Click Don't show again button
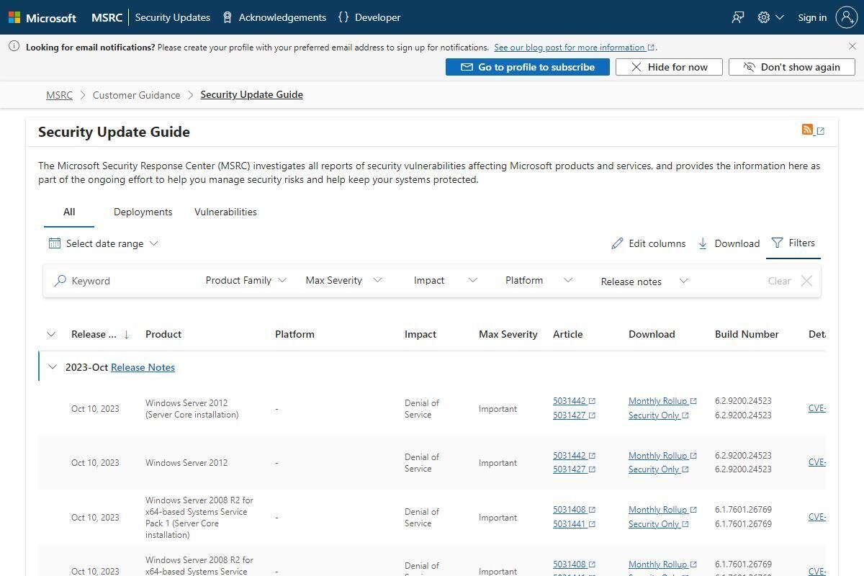Screen dimensions: 864x576 (x=791, y=67)
